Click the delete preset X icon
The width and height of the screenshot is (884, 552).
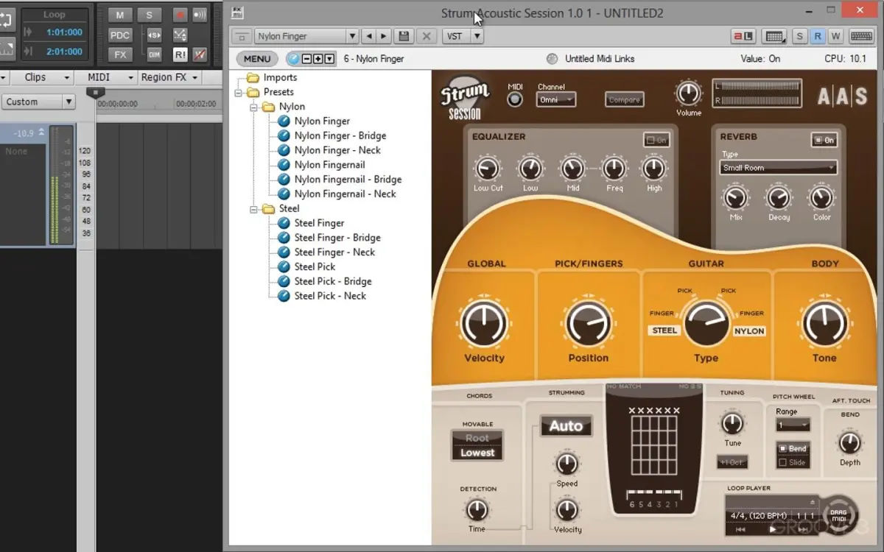pyautogui.click(x=426, y=36)
